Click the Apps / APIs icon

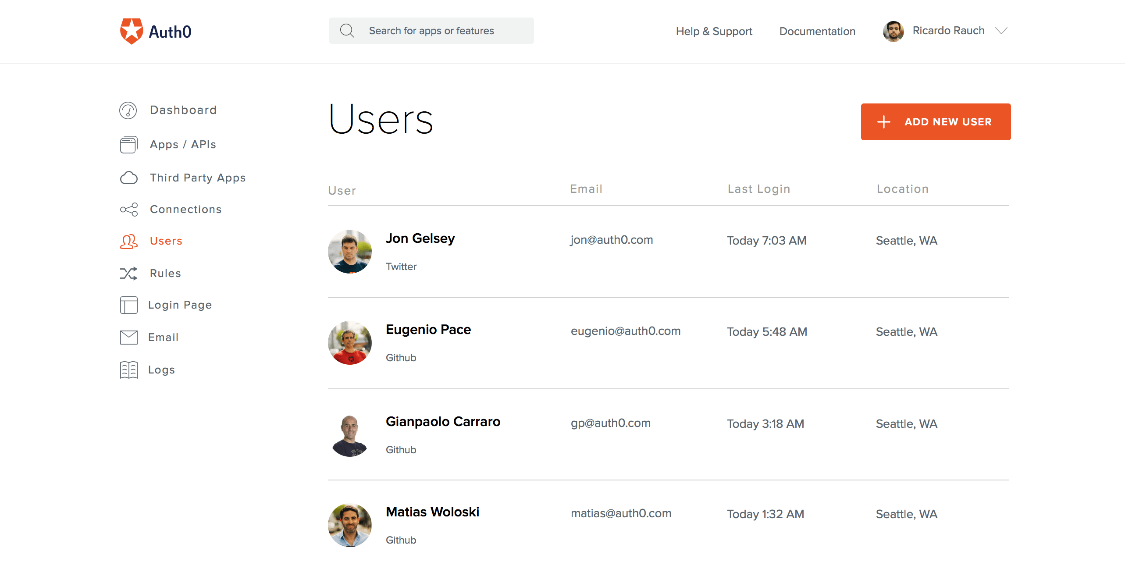click(x=128, y=144)
